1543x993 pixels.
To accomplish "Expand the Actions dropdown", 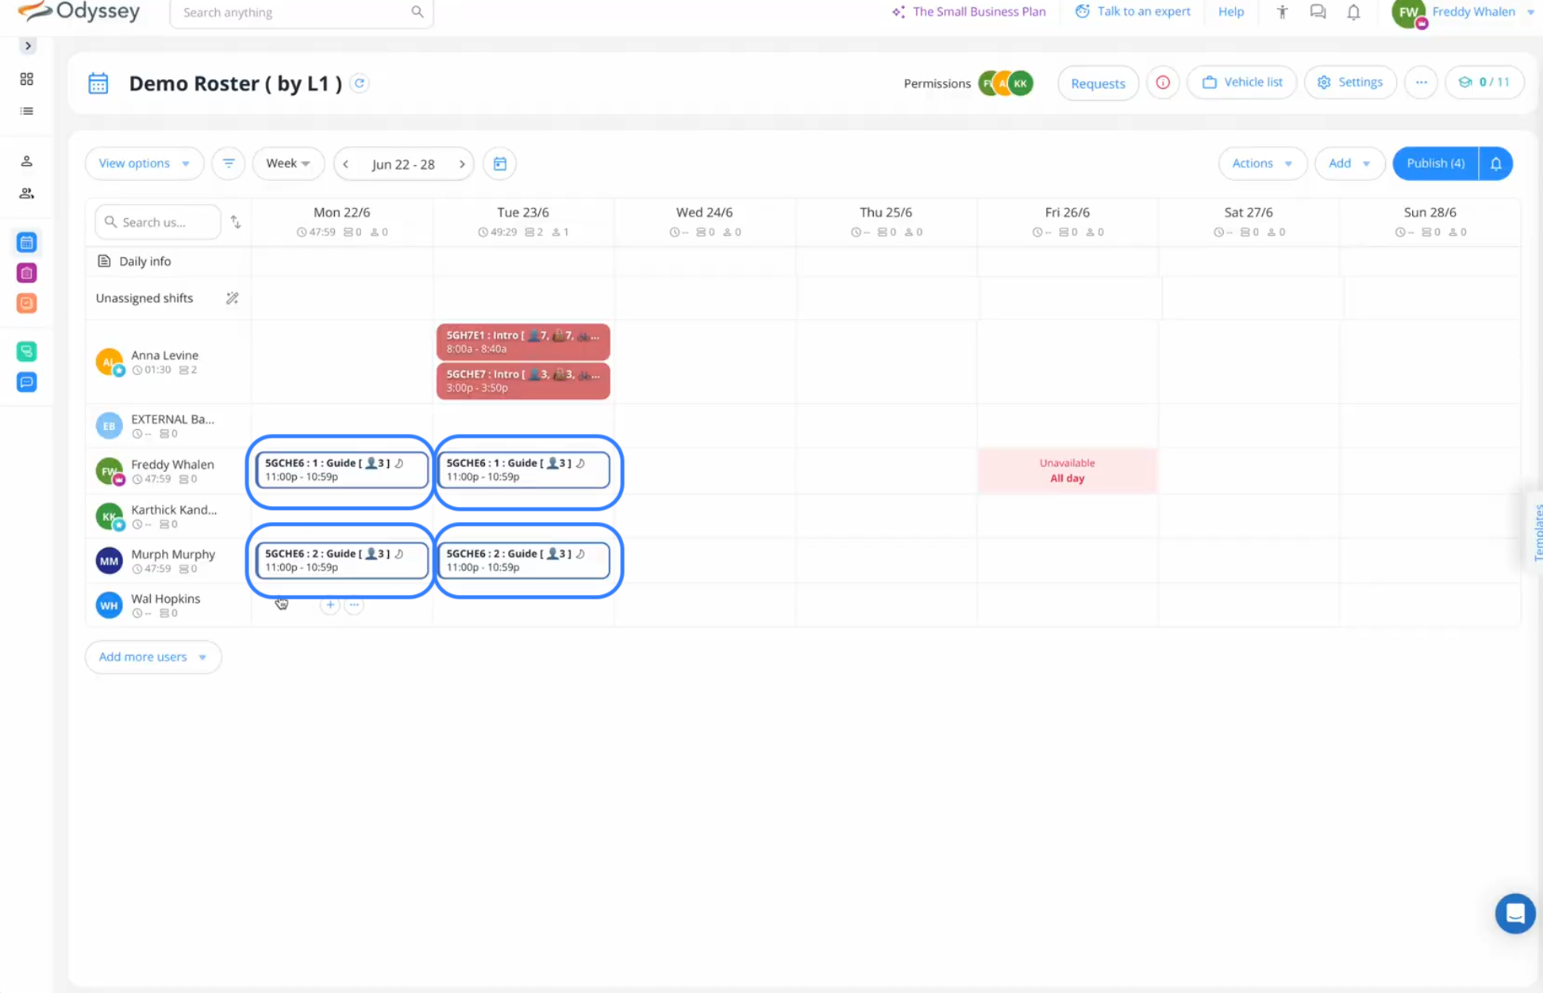I will [x=1262, y=163].
